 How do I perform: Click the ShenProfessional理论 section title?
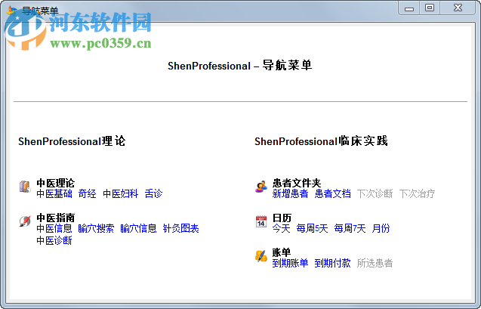[72, 141]
